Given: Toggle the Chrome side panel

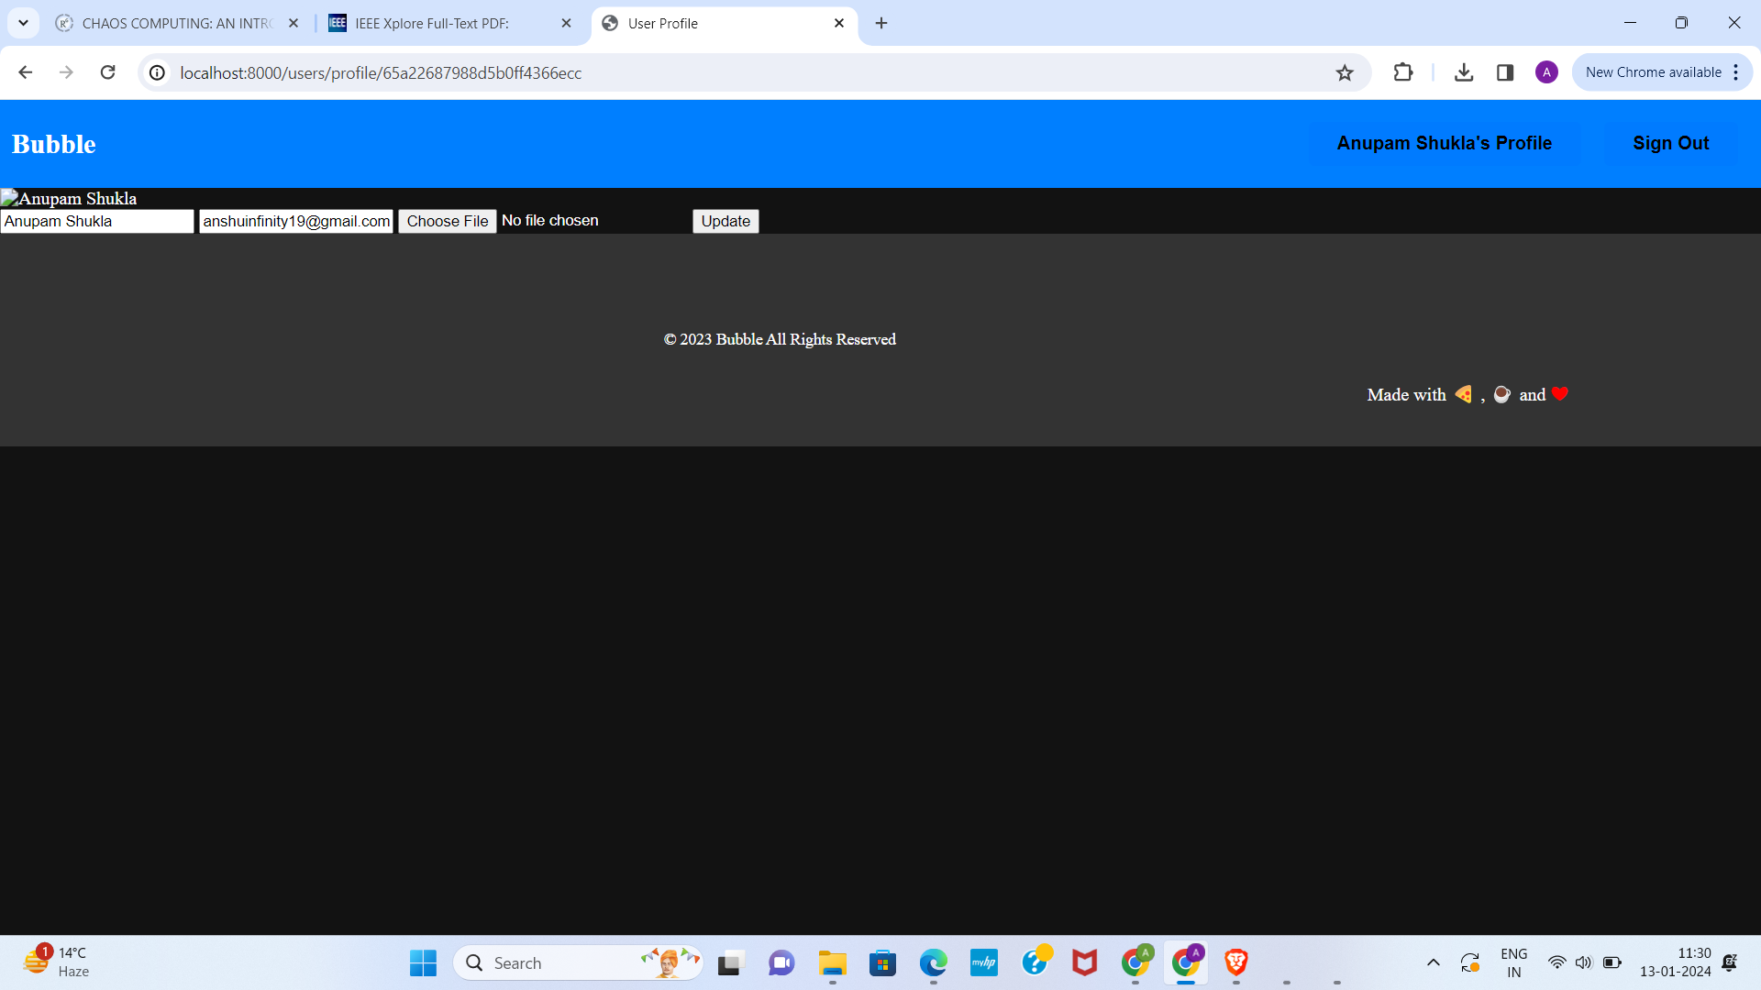Looking at the screenshot, I should 1505,72.
